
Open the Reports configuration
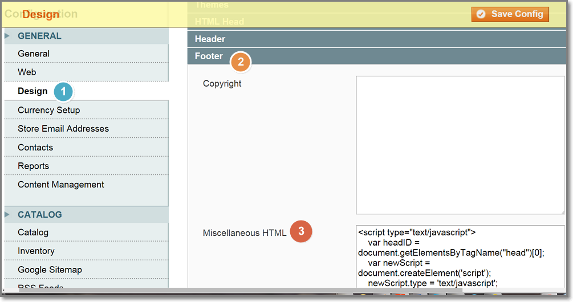coord(33,166)
